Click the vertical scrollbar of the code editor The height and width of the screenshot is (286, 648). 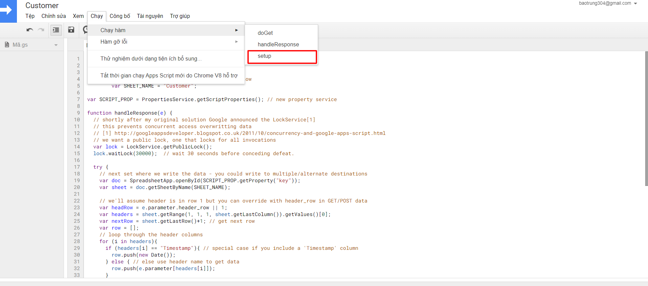tap(646, 118)
